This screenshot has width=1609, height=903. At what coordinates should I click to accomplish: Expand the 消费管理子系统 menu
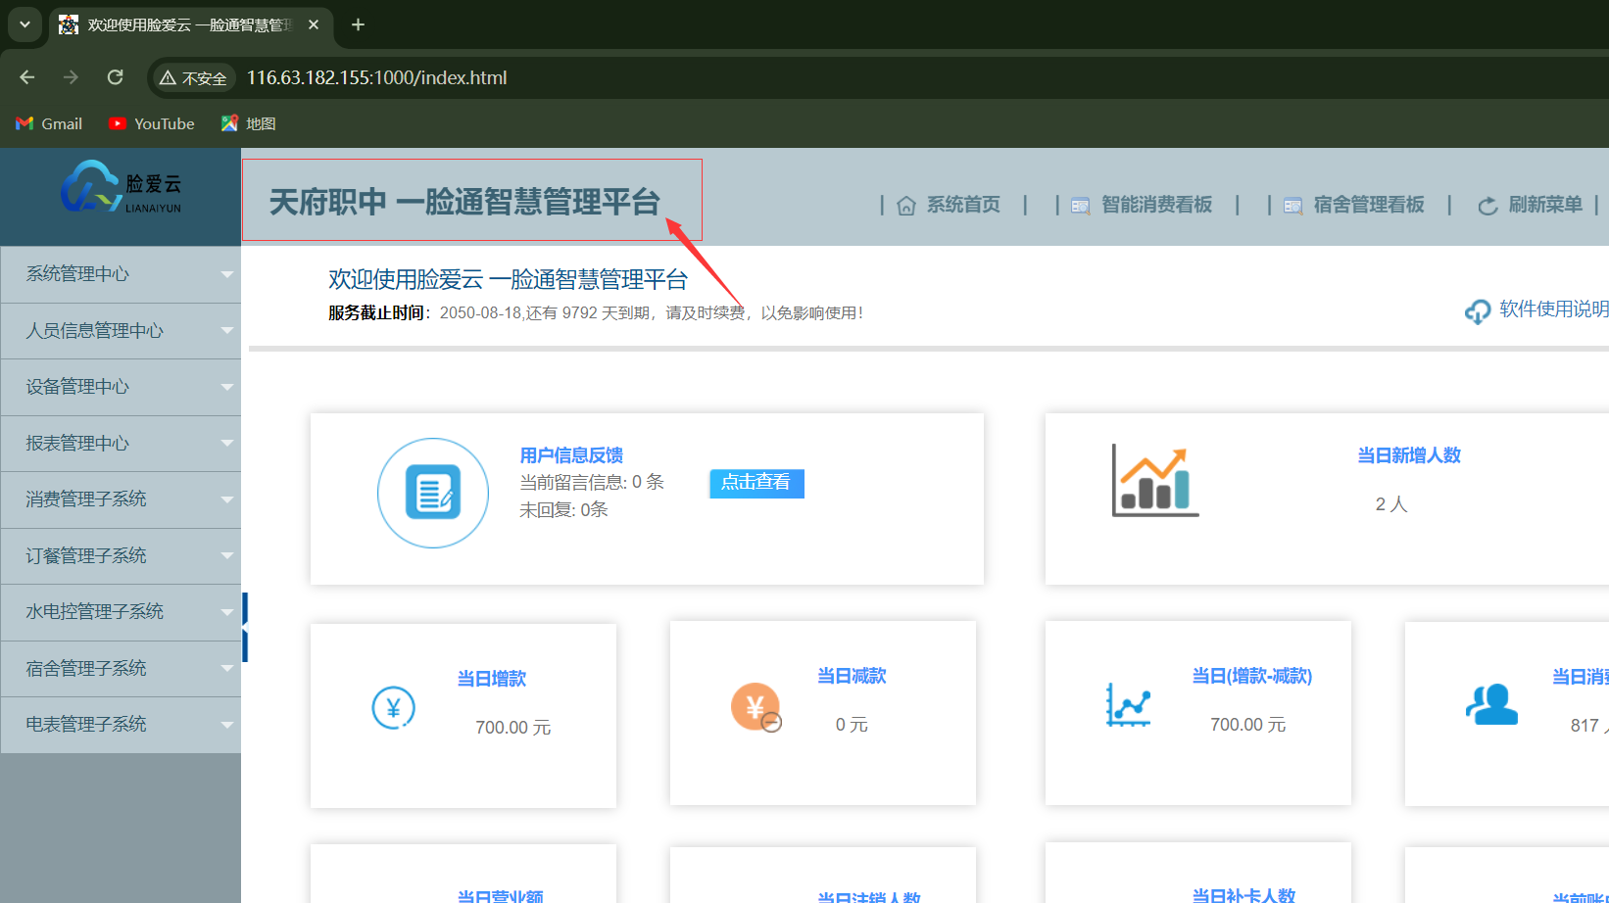click(x=121, y=499)
